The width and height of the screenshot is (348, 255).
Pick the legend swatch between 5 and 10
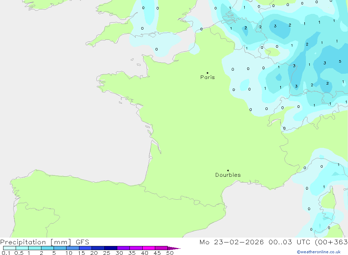[x=60, y=248]
